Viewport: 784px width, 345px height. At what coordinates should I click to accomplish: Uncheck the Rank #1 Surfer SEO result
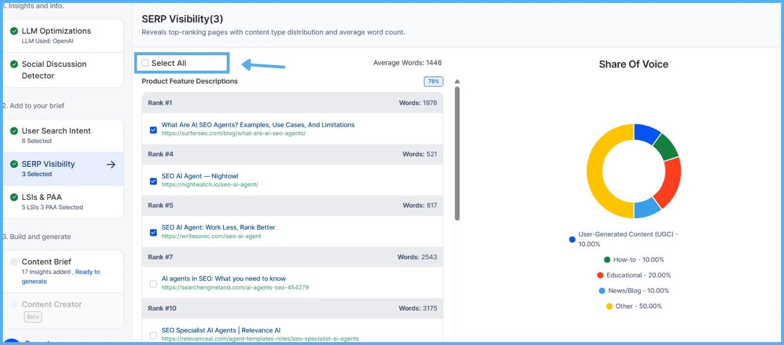pos(153,130)
